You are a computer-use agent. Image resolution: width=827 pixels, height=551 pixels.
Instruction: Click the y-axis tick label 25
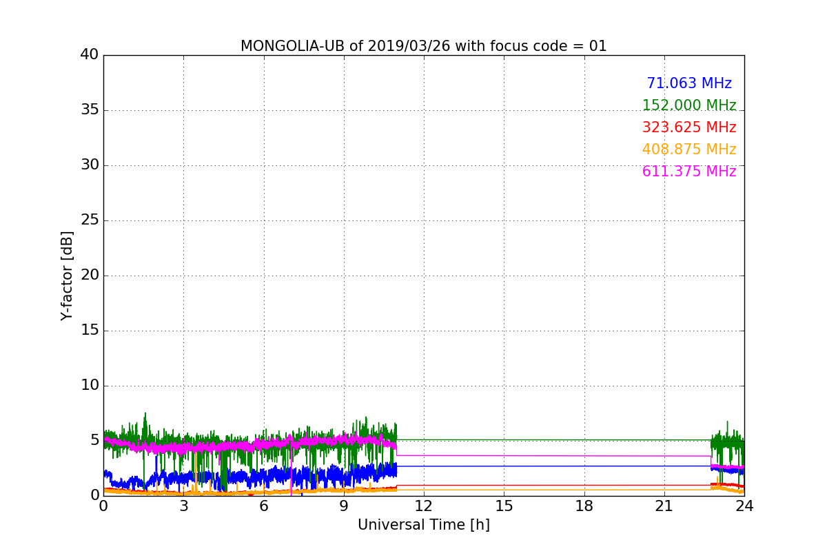(x=89, y=220)
